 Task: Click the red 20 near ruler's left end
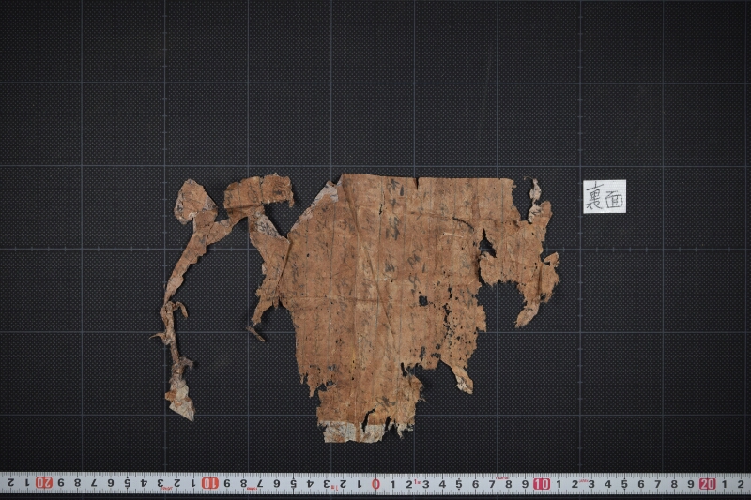coord(44,482)
